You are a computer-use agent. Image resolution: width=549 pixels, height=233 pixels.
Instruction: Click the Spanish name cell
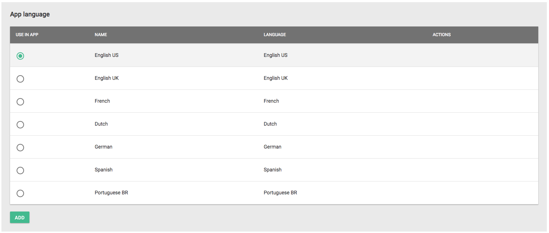[104, 170]
